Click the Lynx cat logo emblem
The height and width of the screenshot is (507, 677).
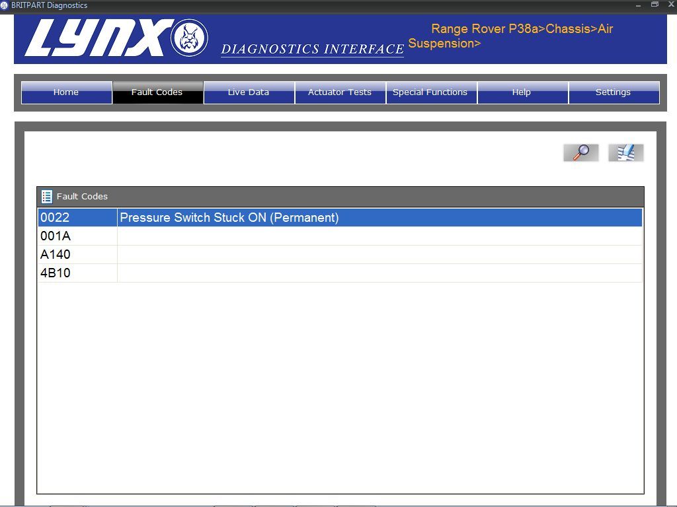click(x=188, y=38)
